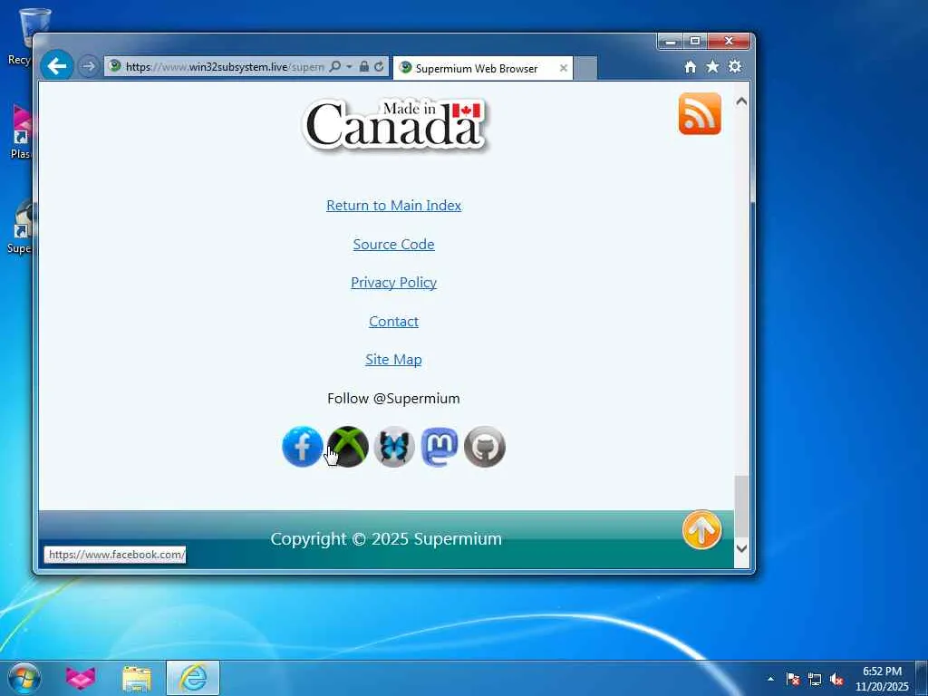The image size is (928, 696).
Task: Maximize the Internet Explorer window
Action: point(695,42)
